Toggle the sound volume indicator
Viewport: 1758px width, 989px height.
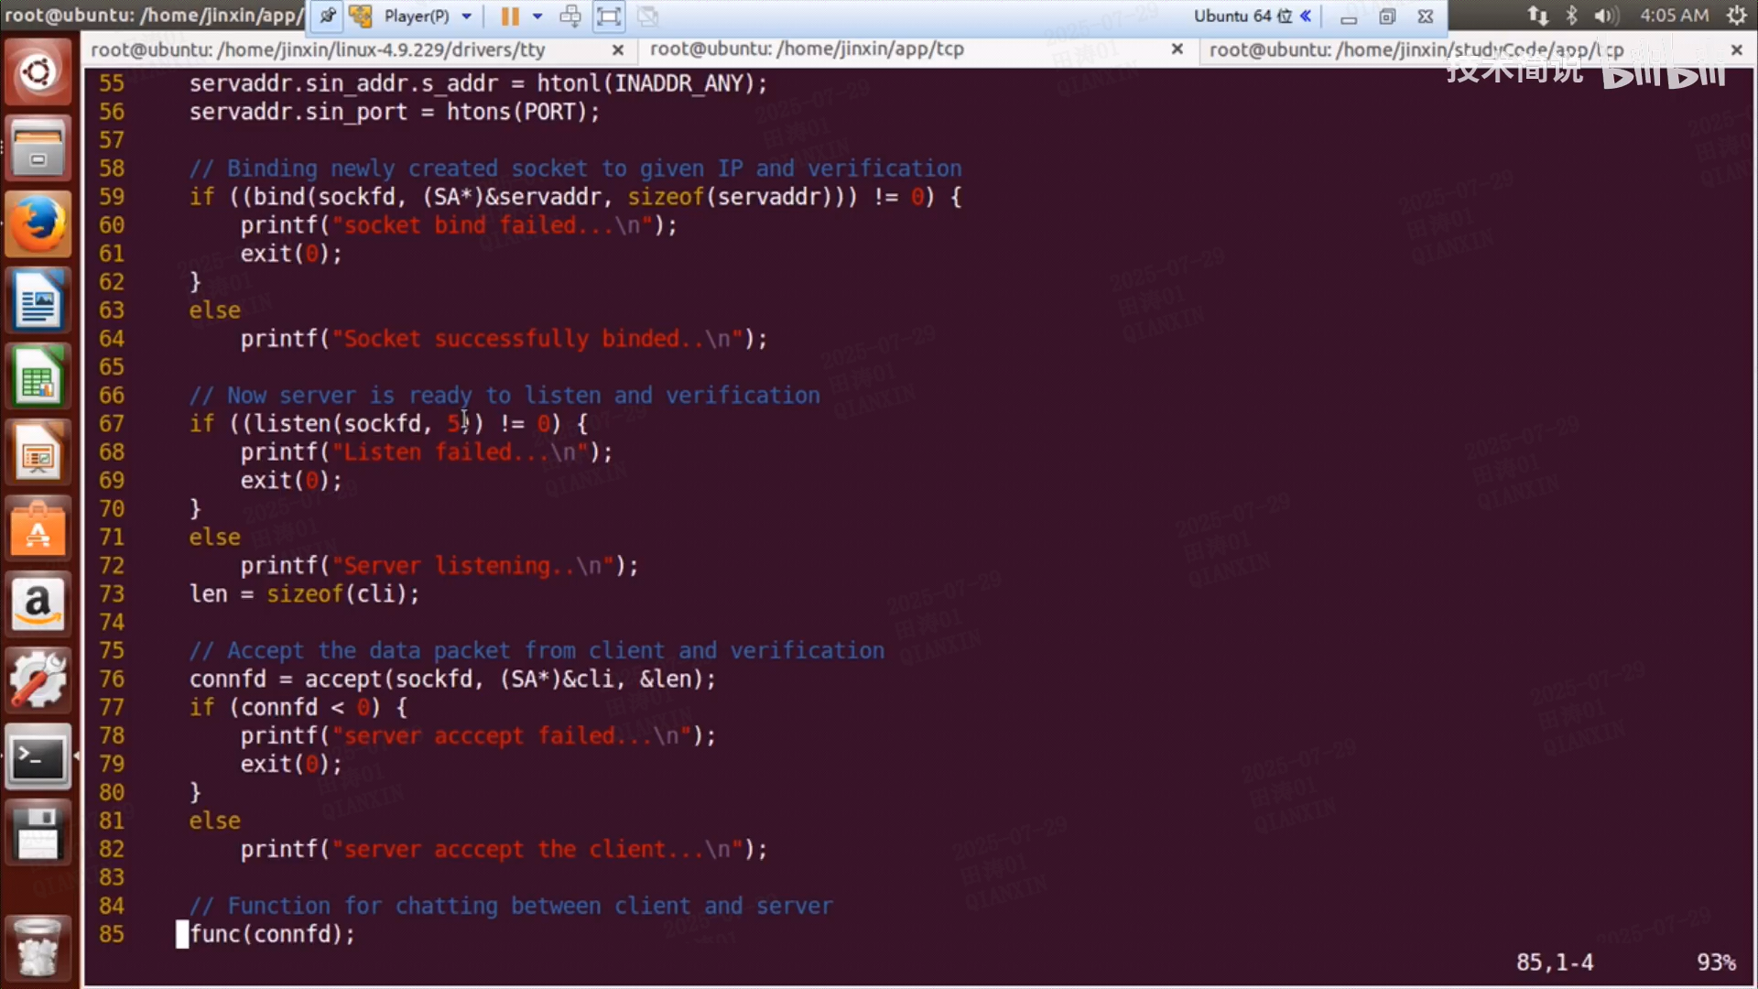pyautogui.click(x=1605, y=16)
